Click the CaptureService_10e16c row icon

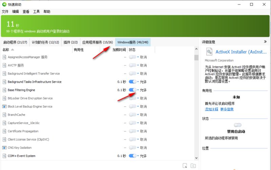point(4,123)
